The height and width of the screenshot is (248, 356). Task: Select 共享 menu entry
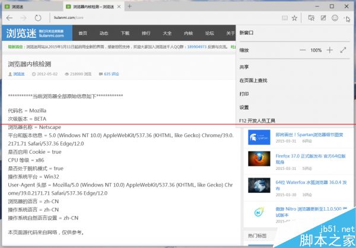pyautogui.click(x=244, y=67)
